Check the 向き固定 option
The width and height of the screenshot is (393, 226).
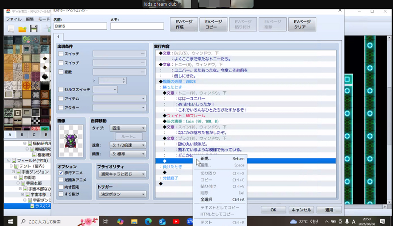point(61,187)
